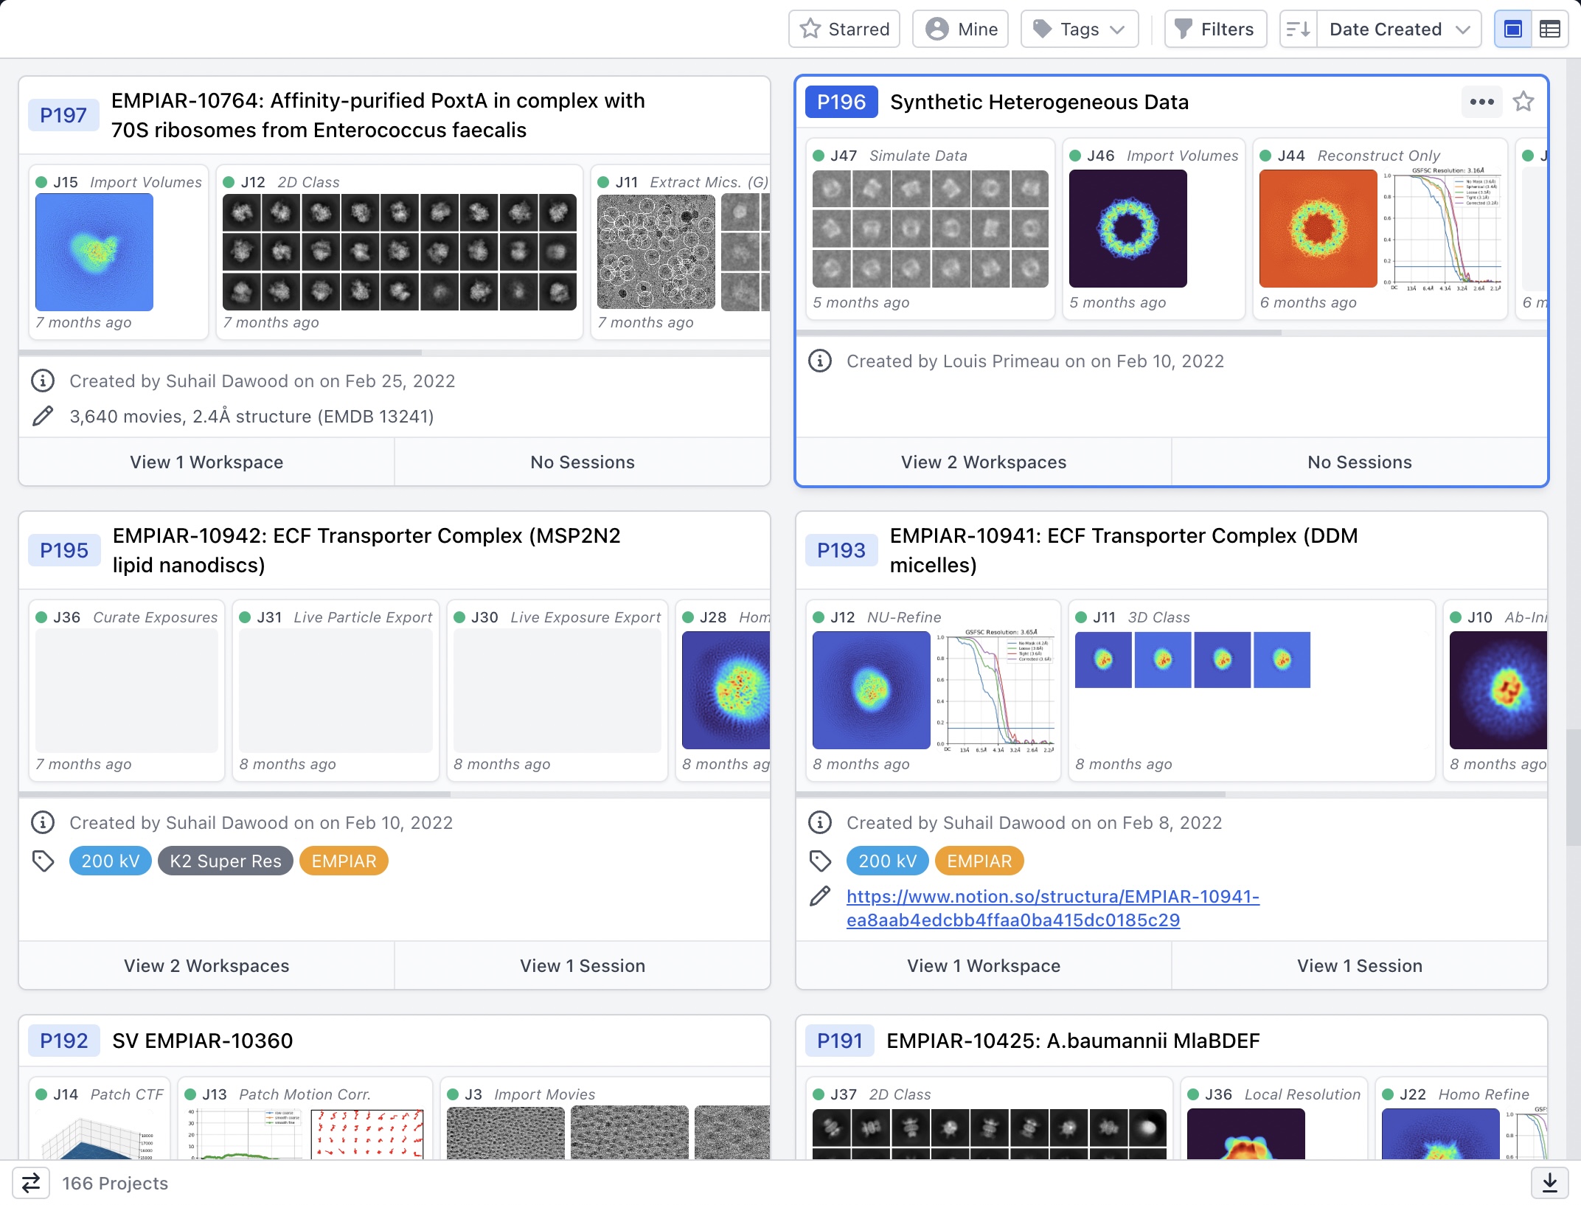Viewport: 1581px width, 1205px height.
Task: View 2 Workspaces of project P196
Action: tap(983, 462)
